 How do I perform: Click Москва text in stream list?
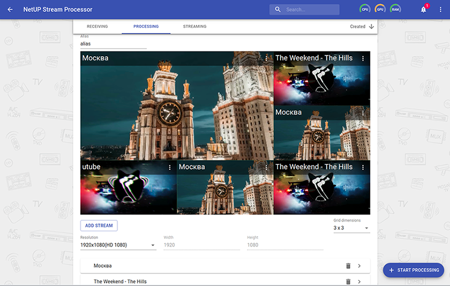click(x=102, y=266)
